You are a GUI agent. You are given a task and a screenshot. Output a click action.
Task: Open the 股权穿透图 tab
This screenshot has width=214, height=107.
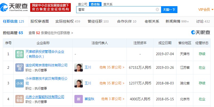pos(40,21)
